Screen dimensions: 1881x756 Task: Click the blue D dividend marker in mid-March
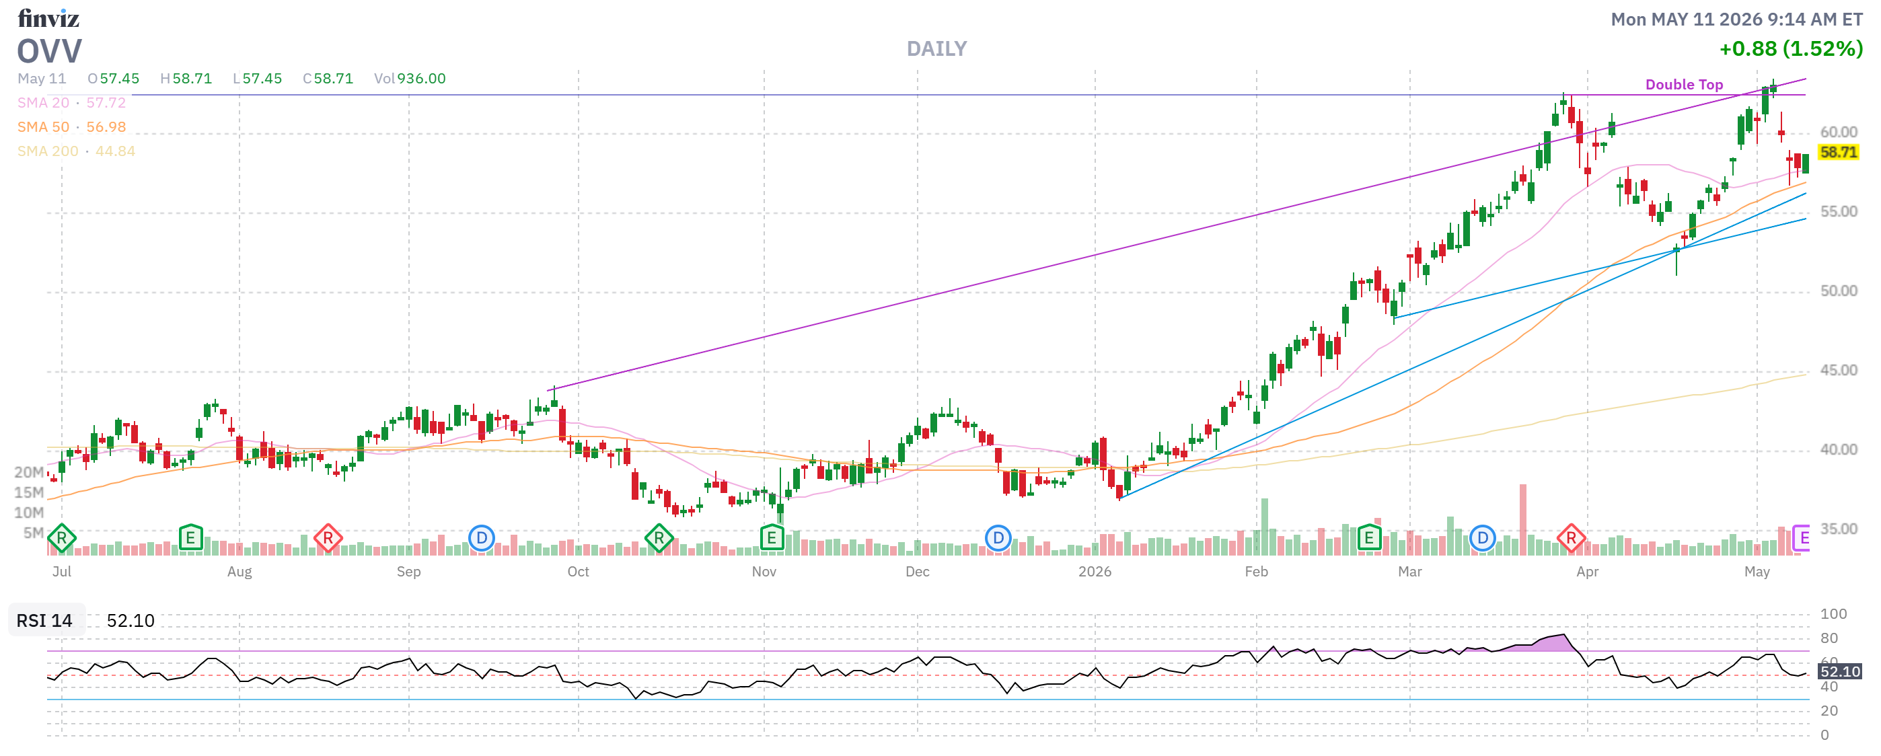coord(1482,539)
